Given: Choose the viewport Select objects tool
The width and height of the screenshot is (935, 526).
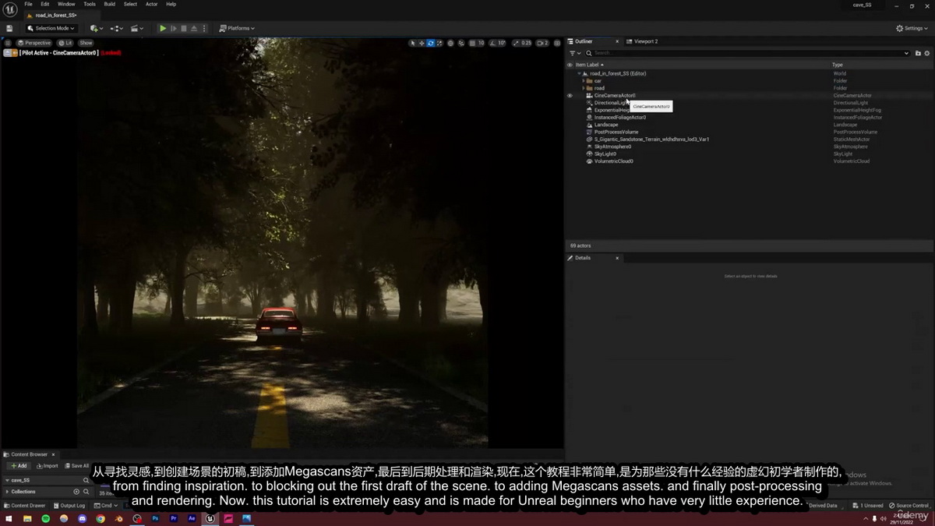Looking at the screenshot, I should coord(414,43).
